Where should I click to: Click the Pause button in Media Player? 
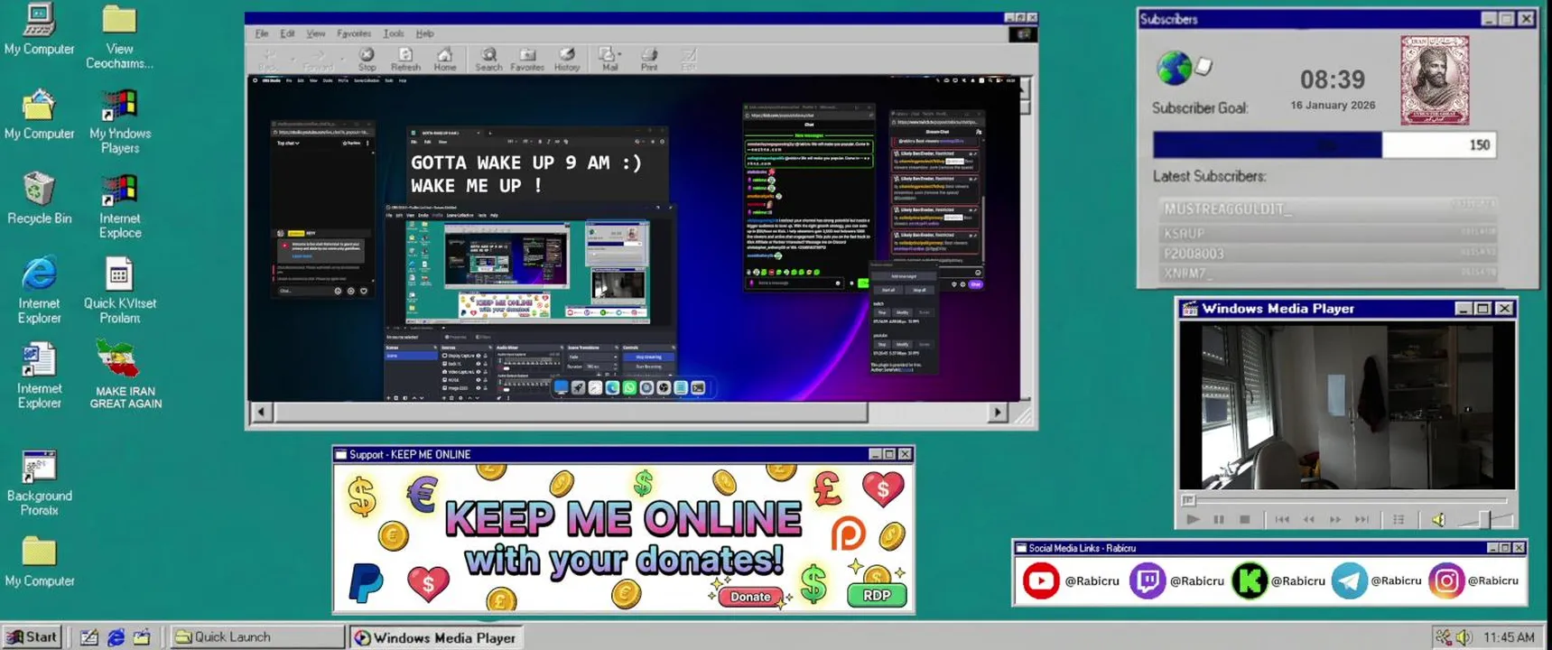[x=1219, y=519]
